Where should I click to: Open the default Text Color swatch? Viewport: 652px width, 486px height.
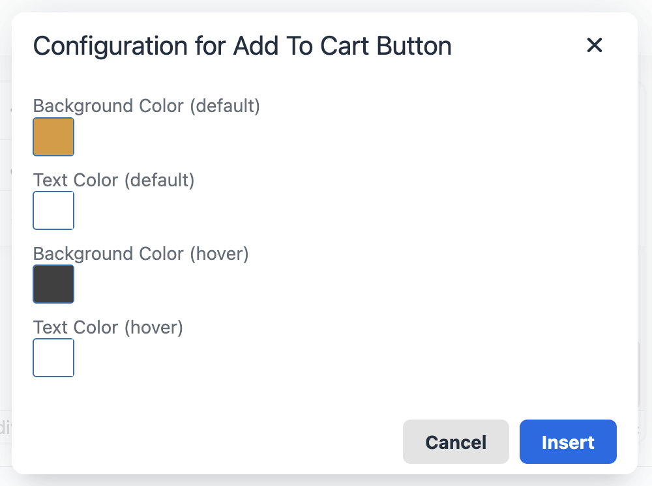tap(53, 210)
